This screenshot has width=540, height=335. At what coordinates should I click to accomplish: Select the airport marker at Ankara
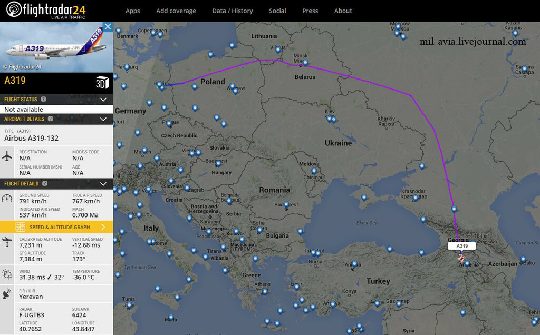(354, 264)
